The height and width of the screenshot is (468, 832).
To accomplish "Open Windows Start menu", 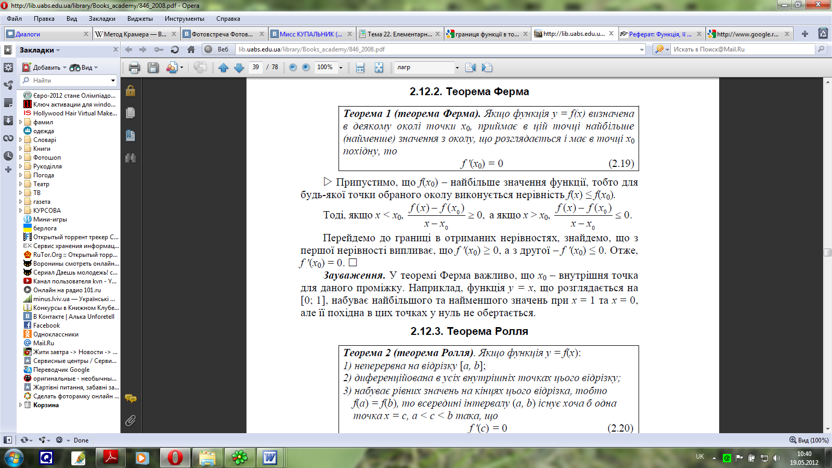I will tap(14, 458).
